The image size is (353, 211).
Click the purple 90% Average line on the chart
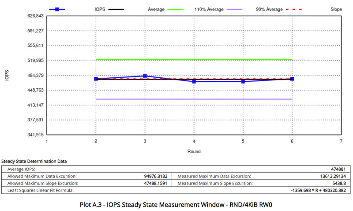click(x=194, y=99)
